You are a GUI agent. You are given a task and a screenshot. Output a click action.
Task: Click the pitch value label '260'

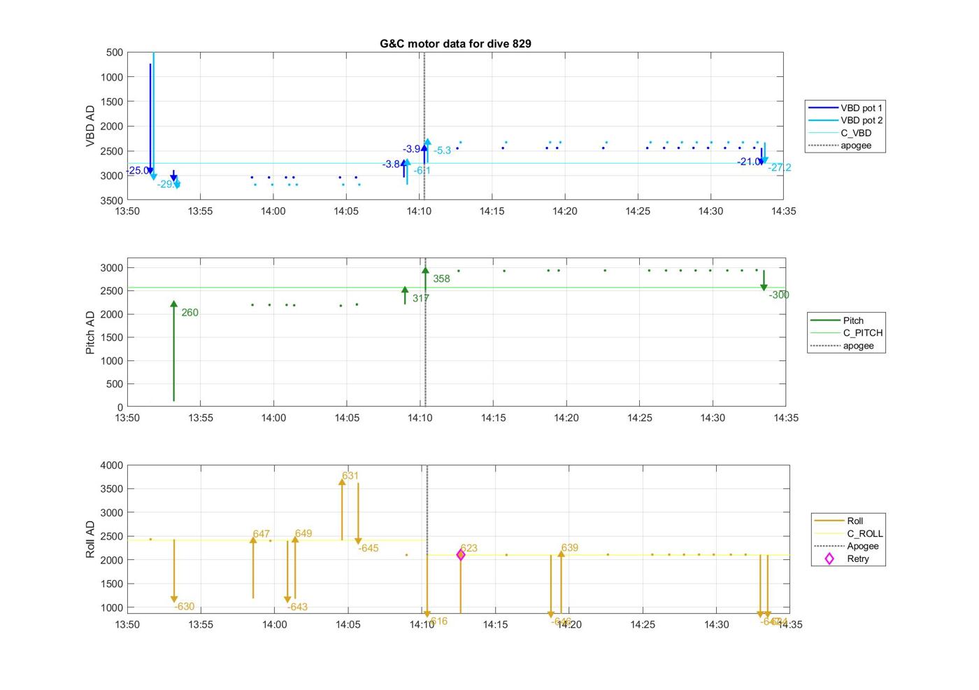(x=190, y=313)
